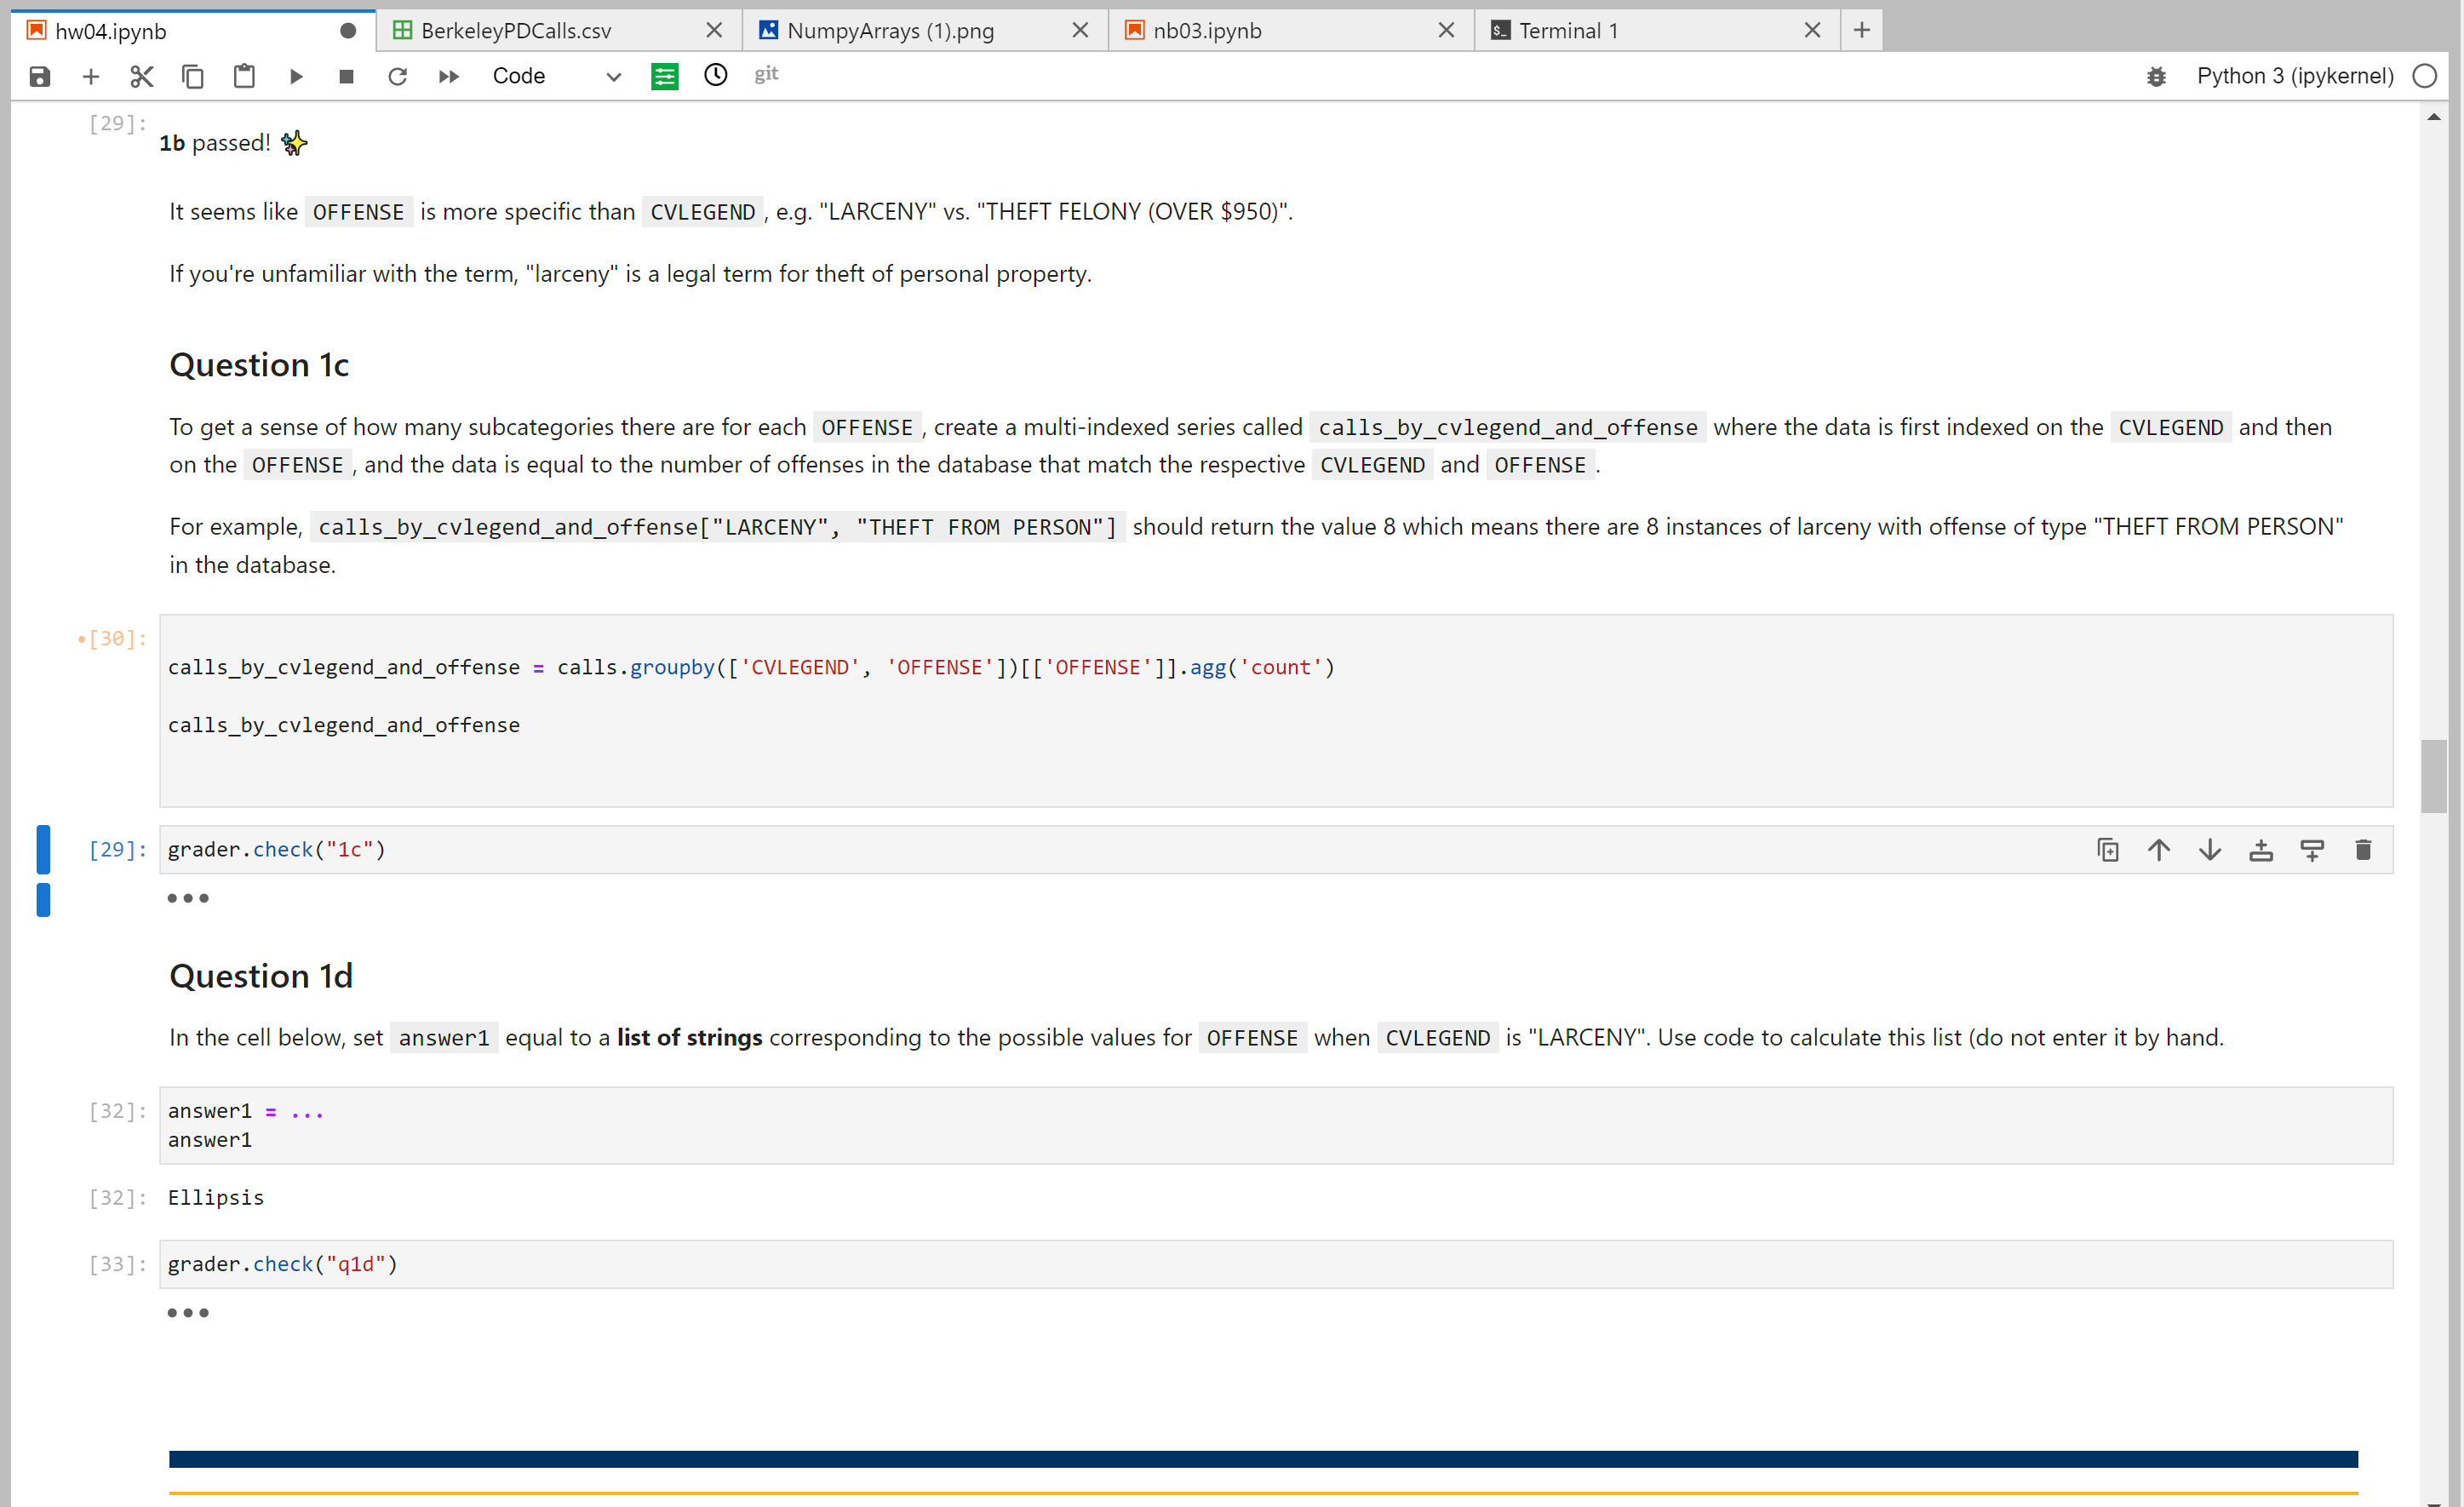This screenshot has width=2464, height=1507.
Task: Expand collapsed output under grader.check("1c")
Action: (188, 898)
